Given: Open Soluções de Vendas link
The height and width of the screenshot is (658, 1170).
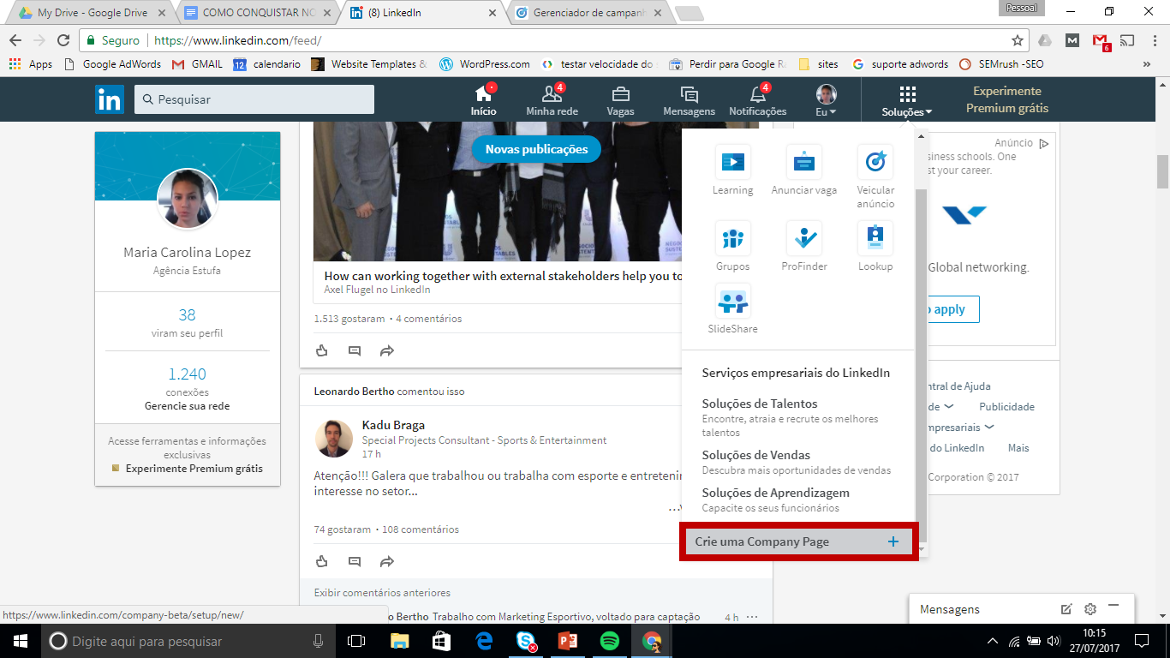Looking at the screenshot, I should click(x=755, y=455).
